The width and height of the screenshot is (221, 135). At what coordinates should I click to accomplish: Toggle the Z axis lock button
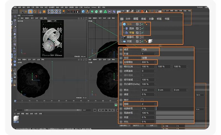click(x=59, y=12)
